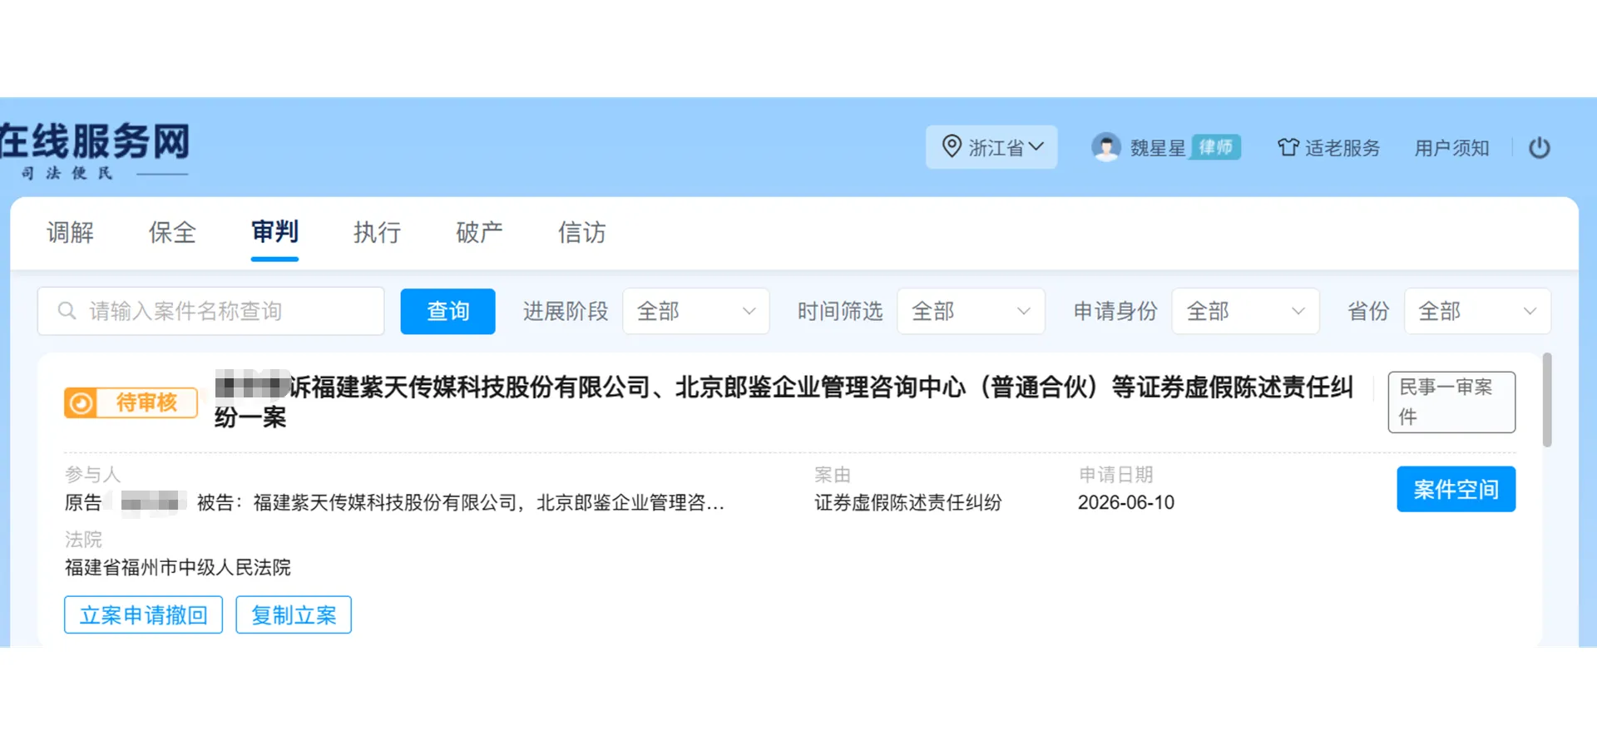
Task: Click the 魏星星 user name
Action: coord(1157,148)
